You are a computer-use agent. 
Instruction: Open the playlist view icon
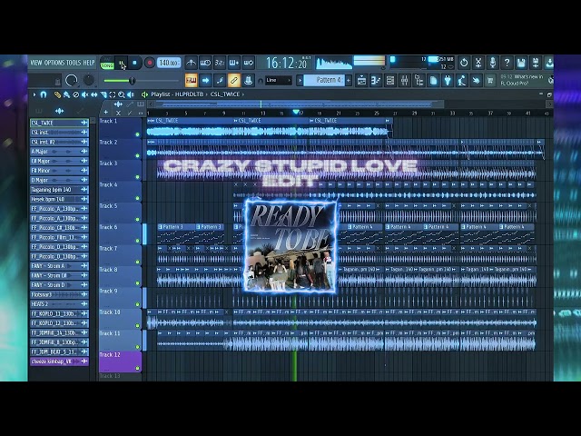tap(361, 80)
